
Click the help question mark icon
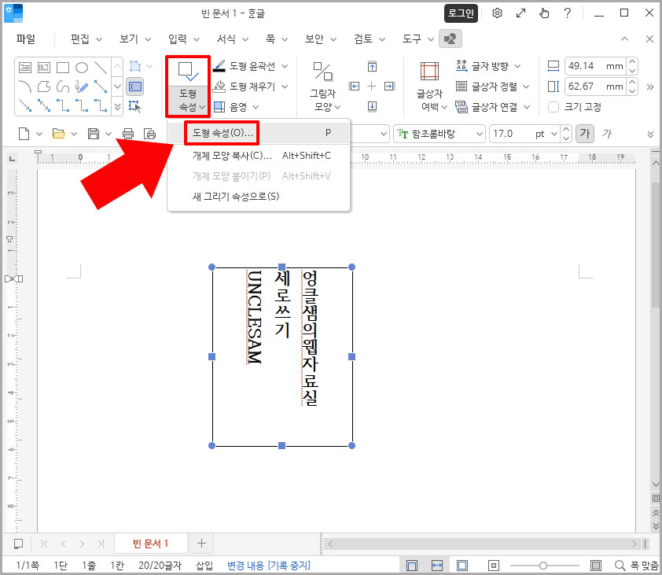568,13
